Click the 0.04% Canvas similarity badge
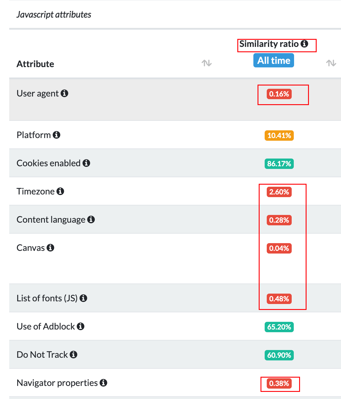This screenshot has height=399, width=341. click(279, 248)
